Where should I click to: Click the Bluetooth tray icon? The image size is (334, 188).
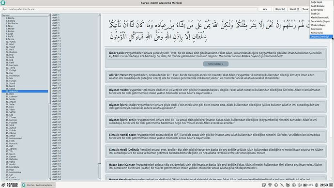pos(282,185)
